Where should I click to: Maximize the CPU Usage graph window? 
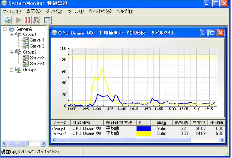pyautogui.click(x=212, y=33)
